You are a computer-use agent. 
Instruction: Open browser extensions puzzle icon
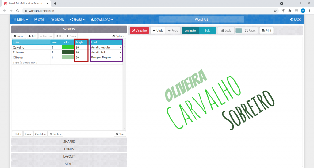(290, 11)
